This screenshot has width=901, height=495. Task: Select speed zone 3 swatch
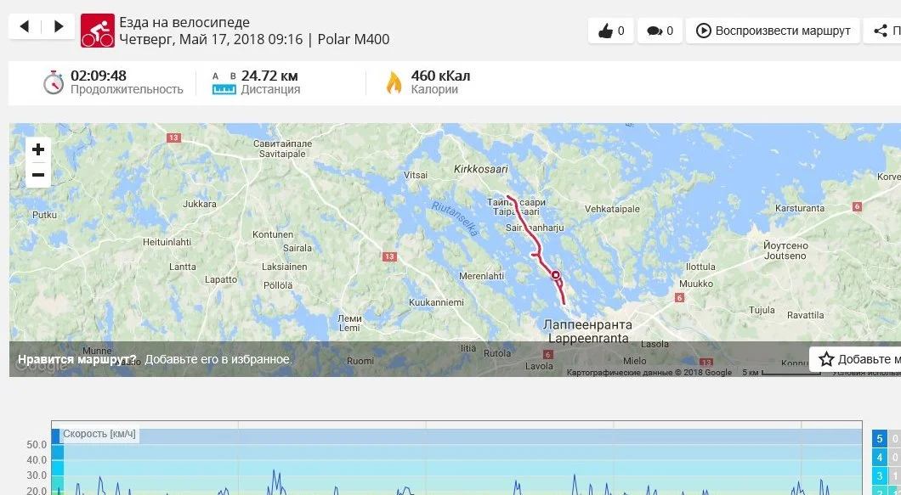(879, 476)
